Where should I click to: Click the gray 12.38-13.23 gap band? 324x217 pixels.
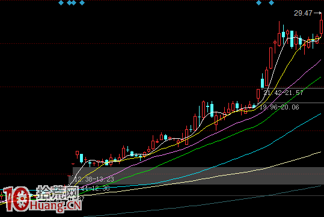click(198, 176)
